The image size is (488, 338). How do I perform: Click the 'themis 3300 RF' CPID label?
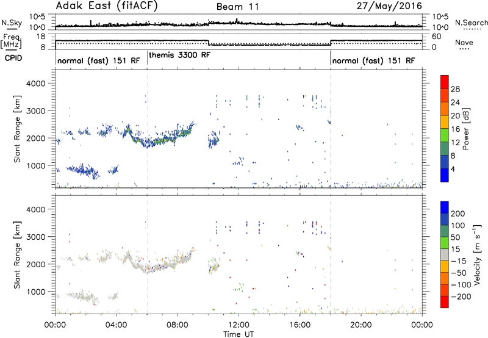[x=179, y=55]
